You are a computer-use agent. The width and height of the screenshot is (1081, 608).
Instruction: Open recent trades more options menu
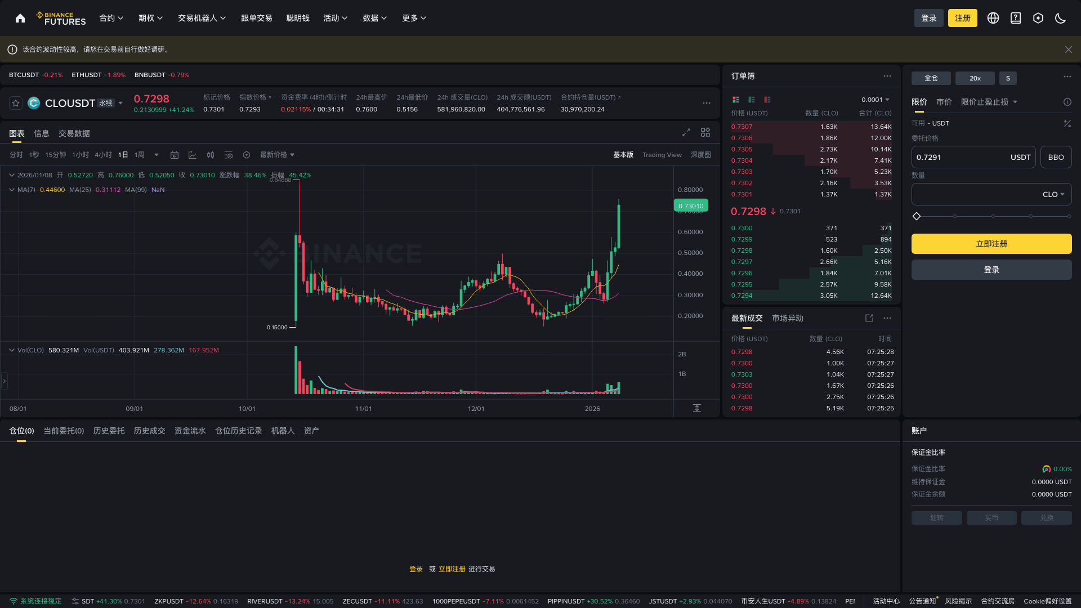tap(887, 318)
